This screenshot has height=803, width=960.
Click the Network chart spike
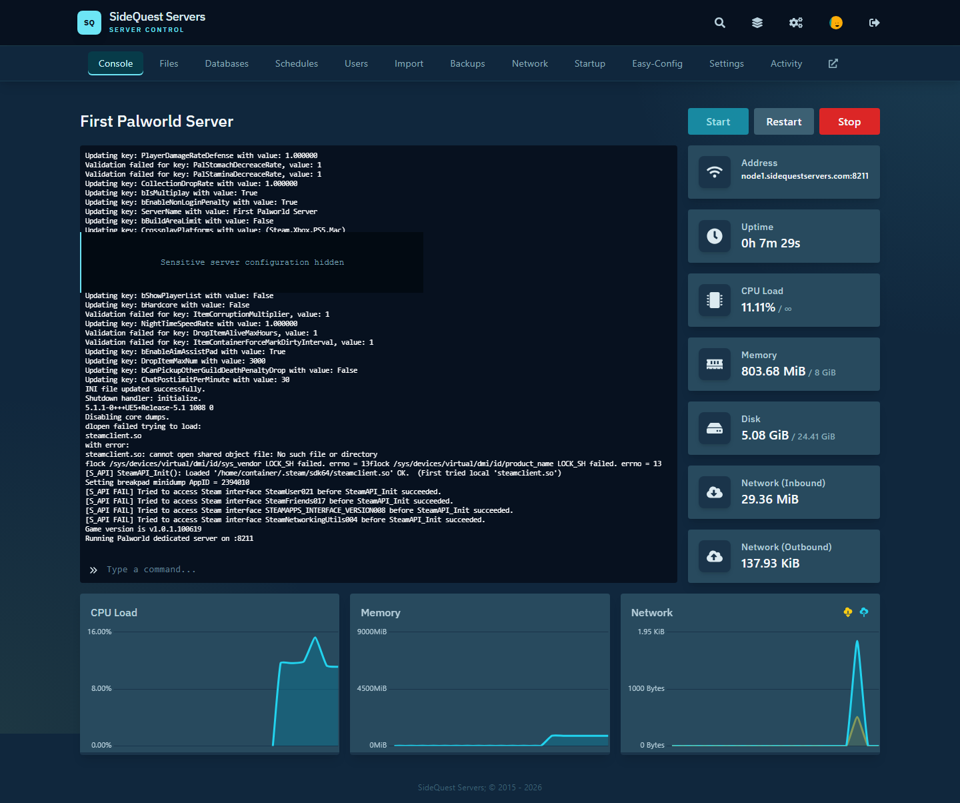[x=857, y=692]
